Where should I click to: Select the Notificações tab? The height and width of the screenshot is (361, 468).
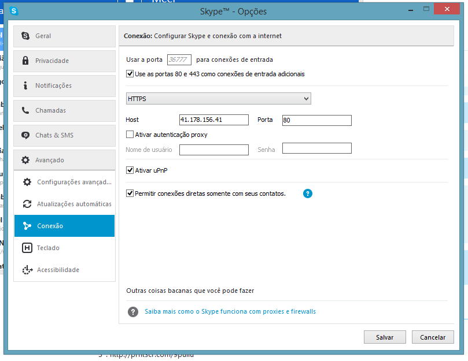(x=64, y=86)
